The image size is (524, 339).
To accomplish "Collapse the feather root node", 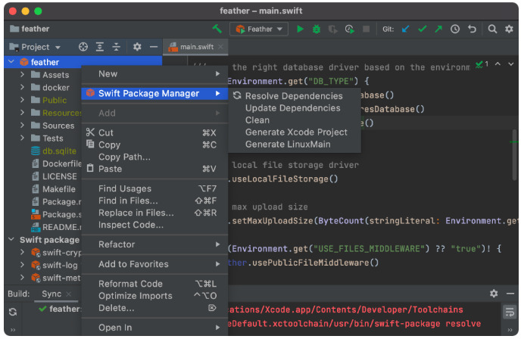I will tap(11, 61).
